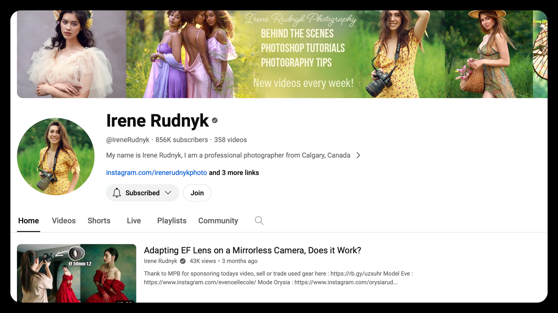The image size is (558, 313).
Task: Click the verified checkmark beside the video uploader name
Action: 183,261
